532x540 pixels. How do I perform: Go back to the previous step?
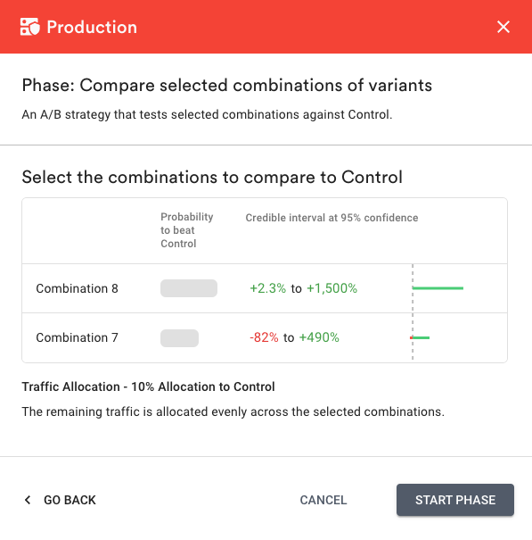pyautogui.click(x=60, y=500)
